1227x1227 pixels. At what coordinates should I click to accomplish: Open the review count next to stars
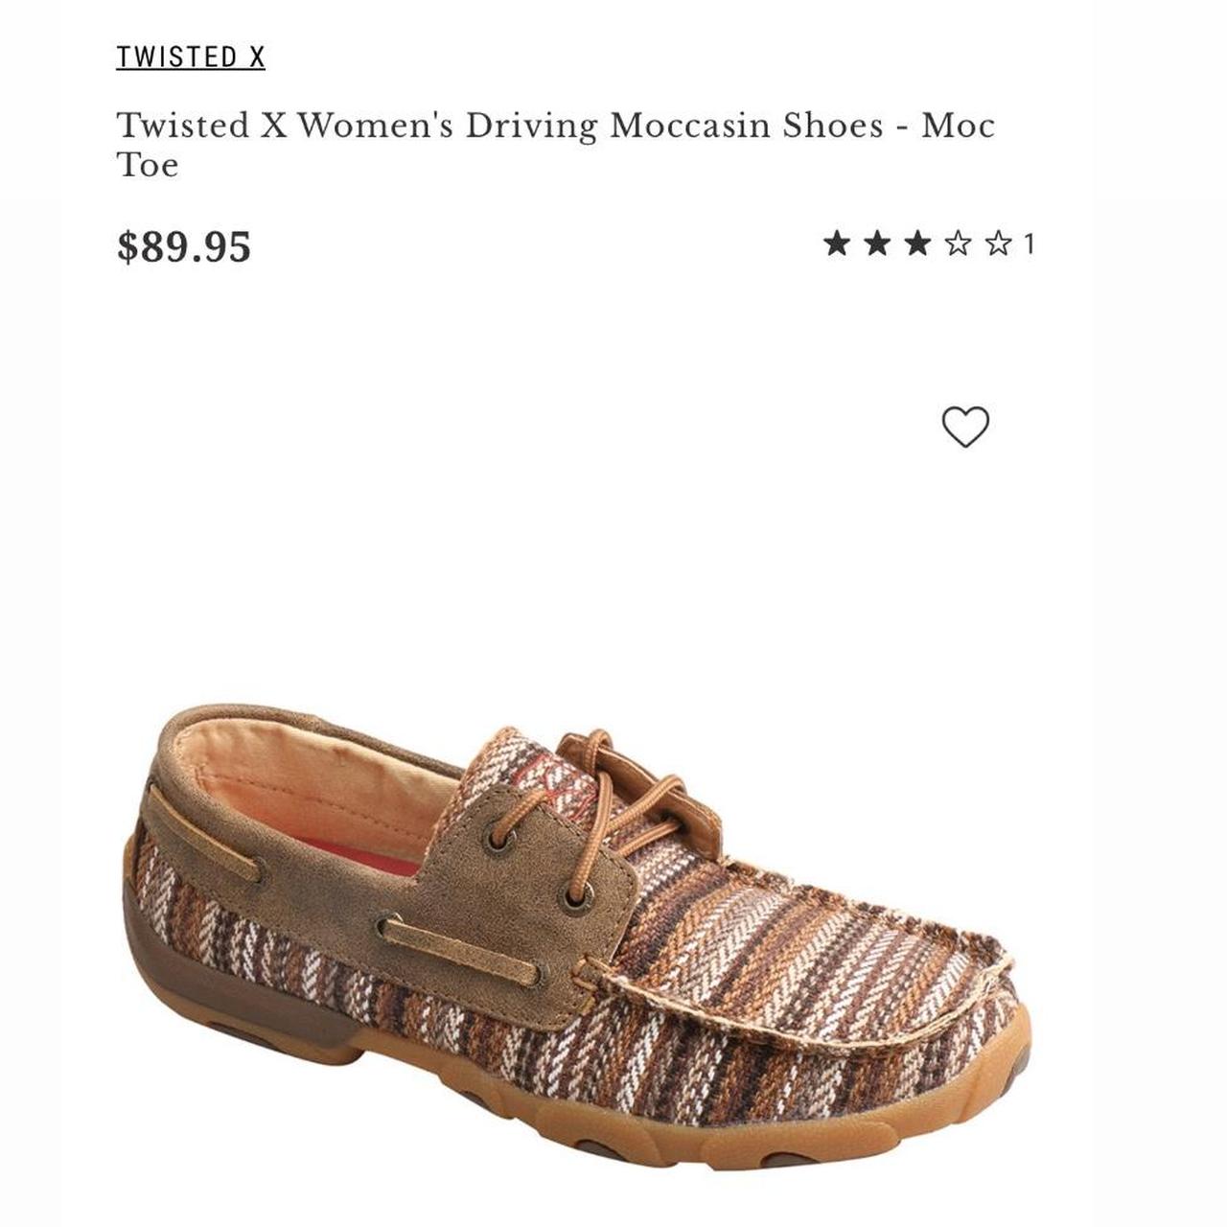coord(1029,244)
